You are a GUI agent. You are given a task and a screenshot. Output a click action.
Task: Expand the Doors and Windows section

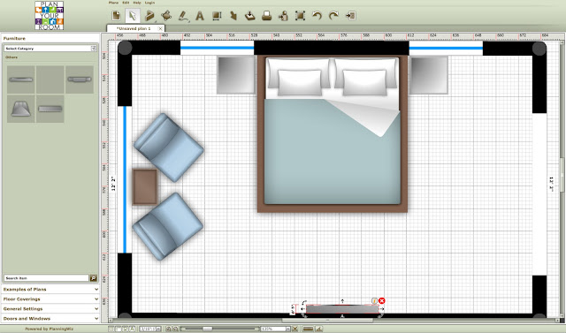click(50, 319)
